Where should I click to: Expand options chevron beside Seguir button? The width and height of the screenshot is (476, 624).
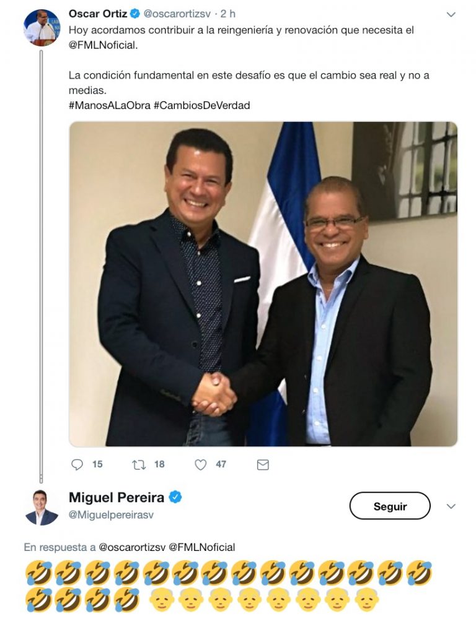[x=451, y=506]
